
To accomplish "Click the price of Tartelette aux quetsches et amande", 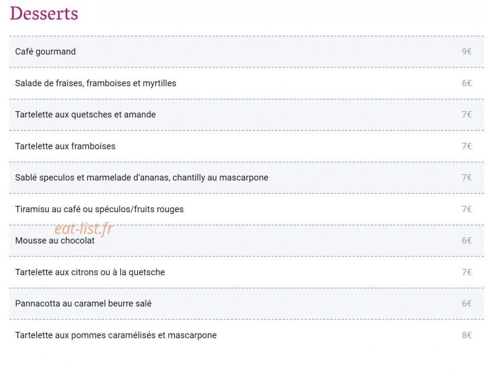I will 466,115.
